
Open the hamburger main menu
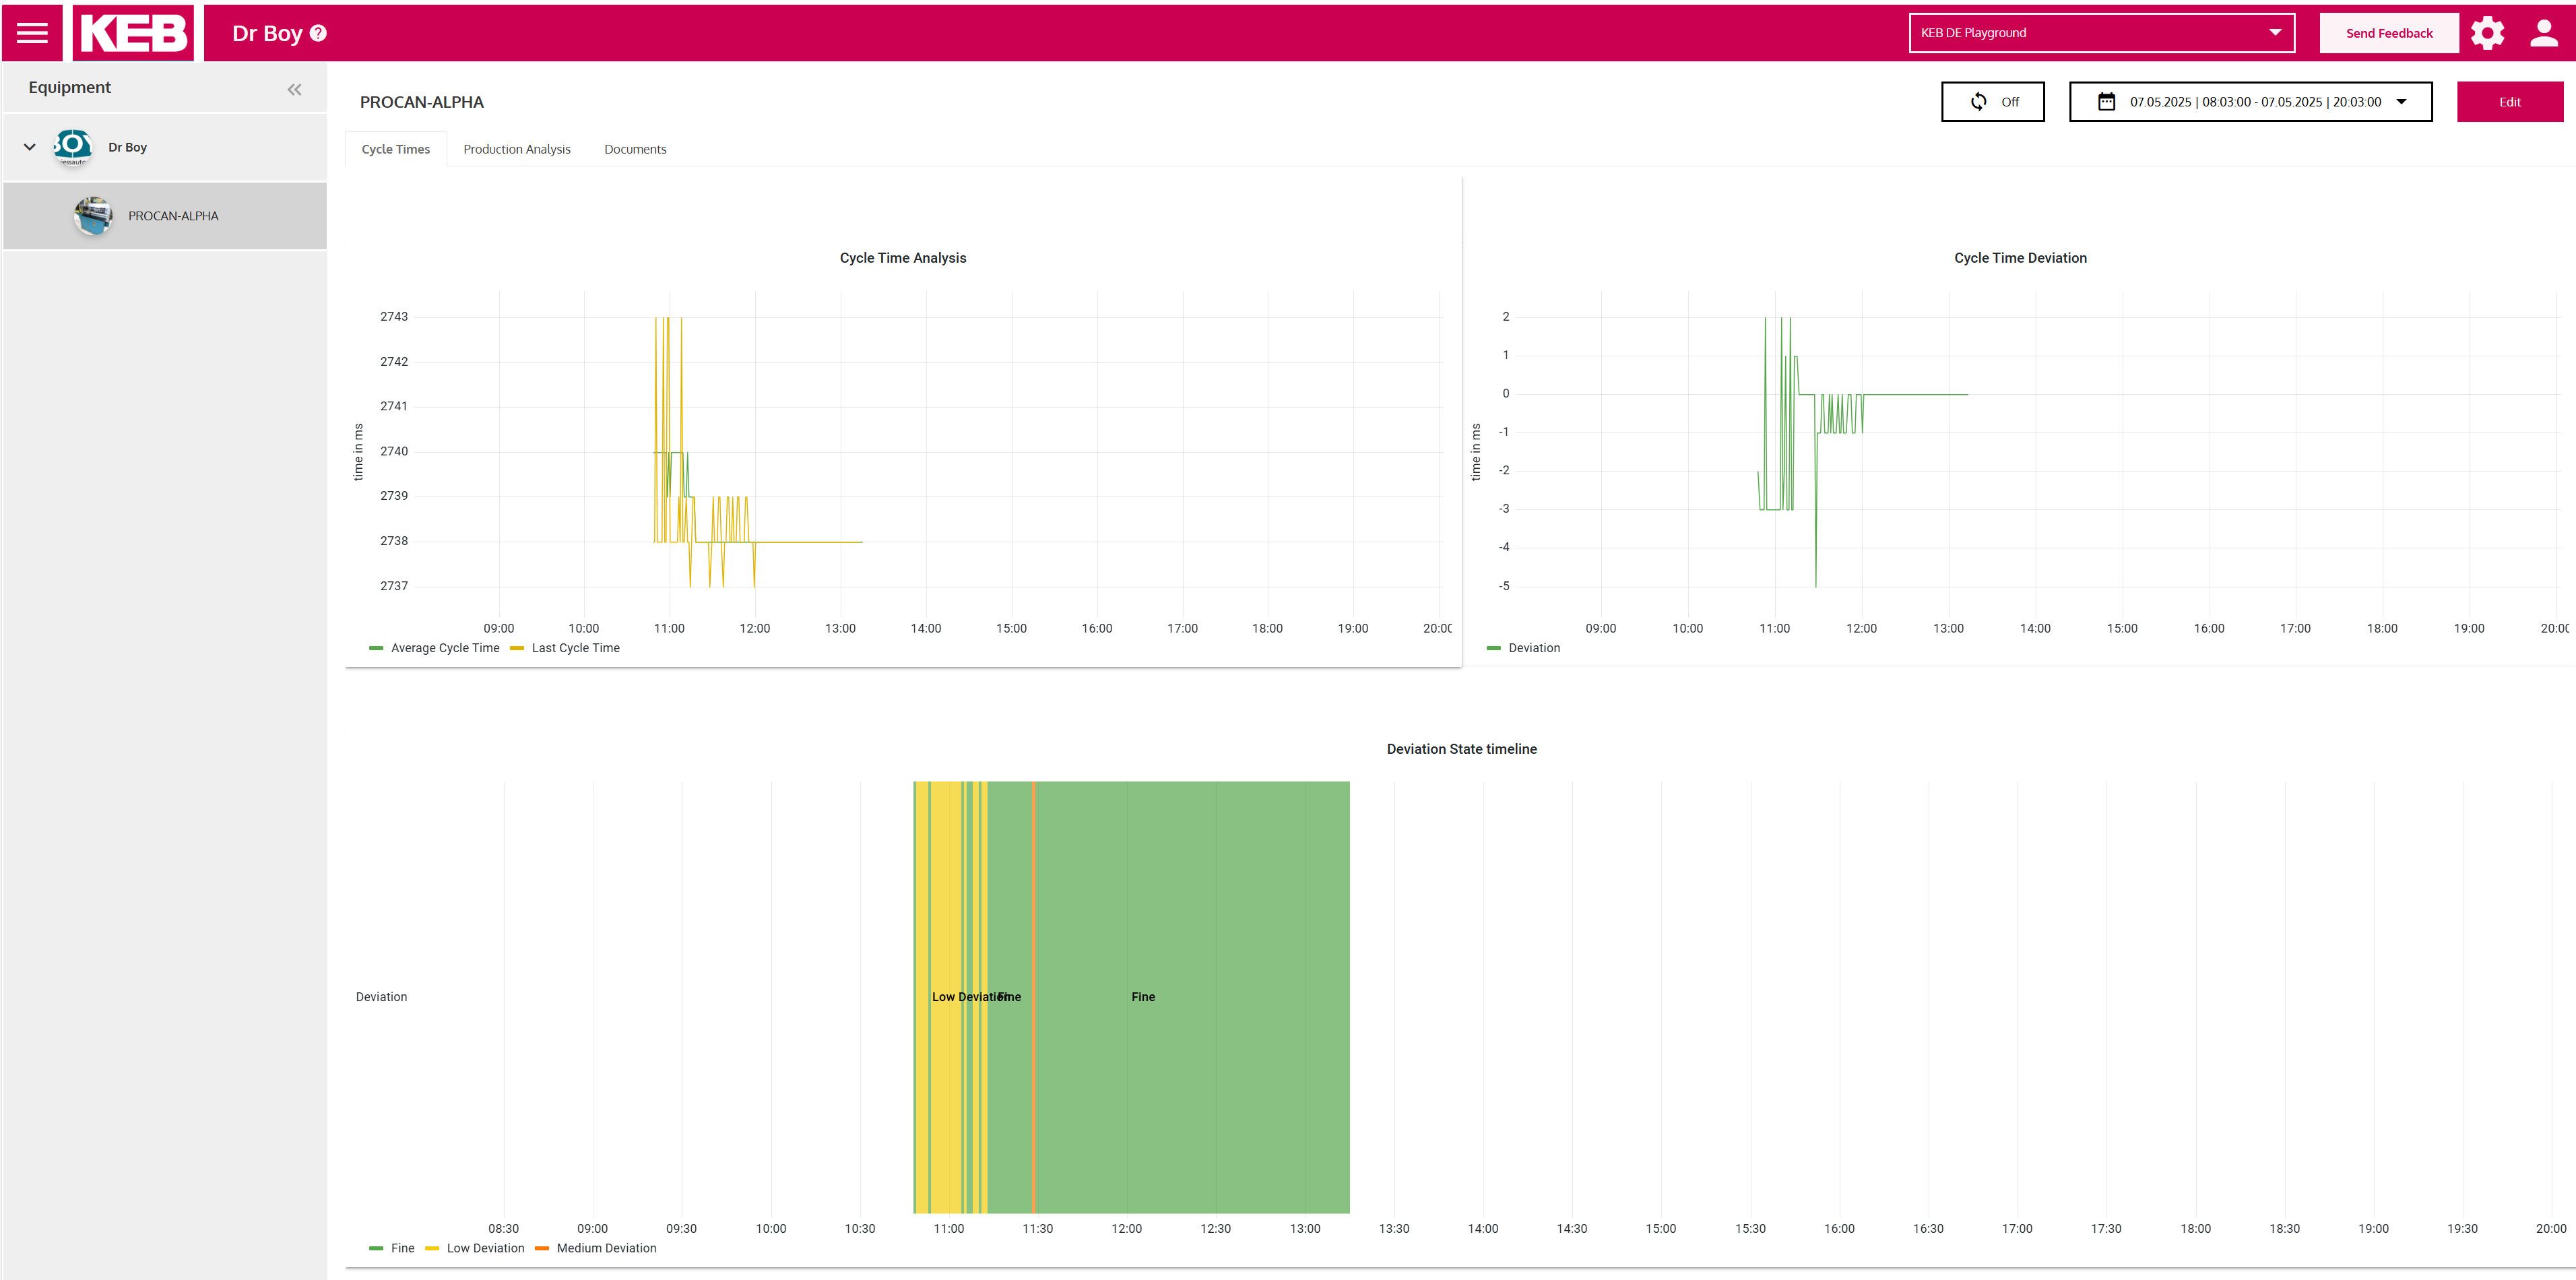[32, 33]
